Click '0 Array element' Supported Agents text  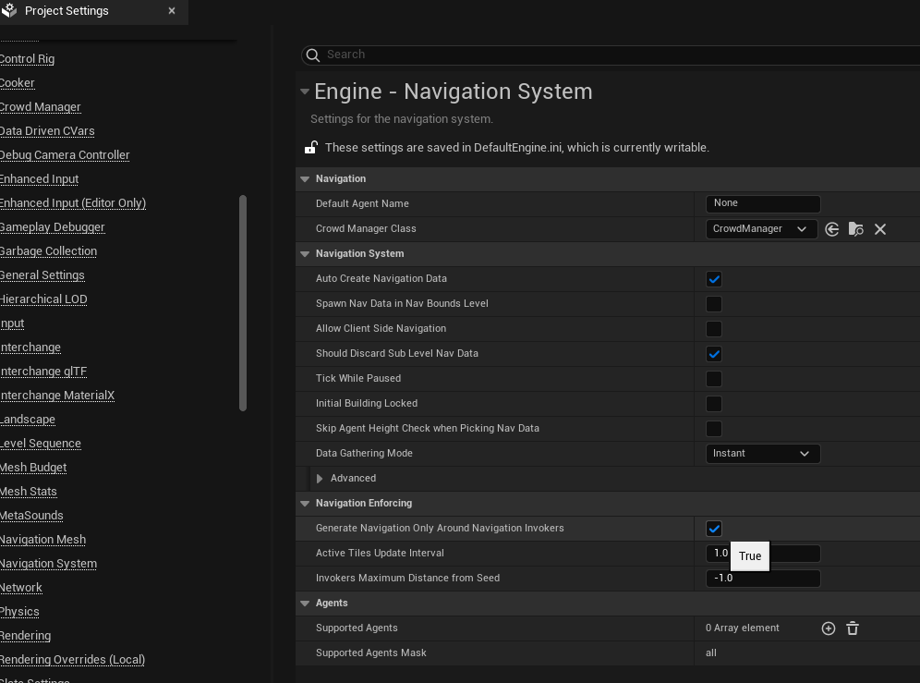[743, 628]
